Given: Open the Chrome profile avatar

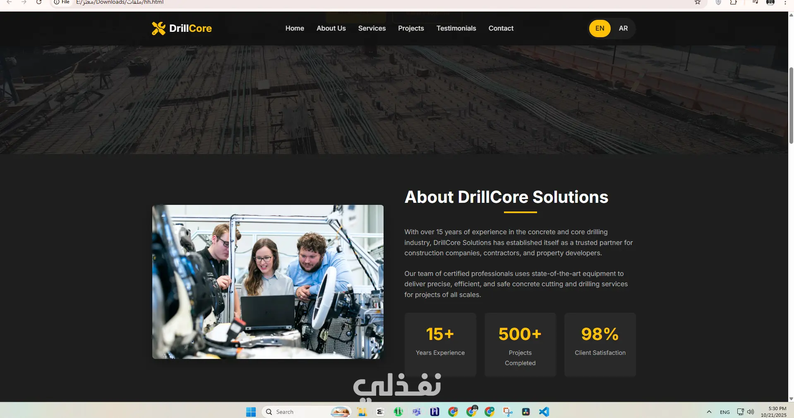Looking at the screenshot, I should [770, 2].
